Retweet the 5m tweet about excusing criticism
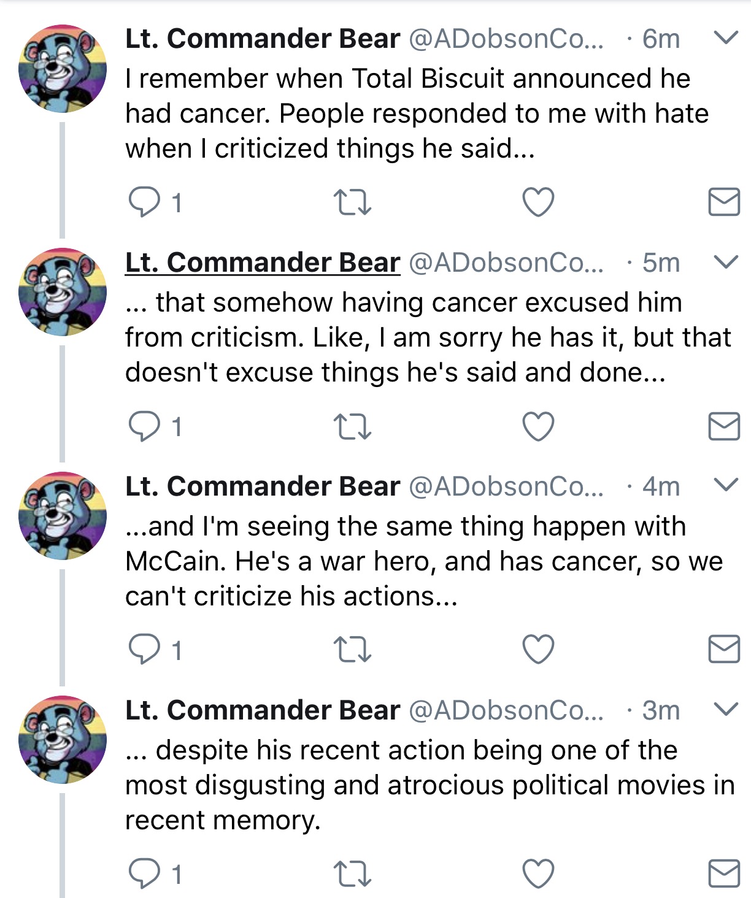 pos(352,426)
